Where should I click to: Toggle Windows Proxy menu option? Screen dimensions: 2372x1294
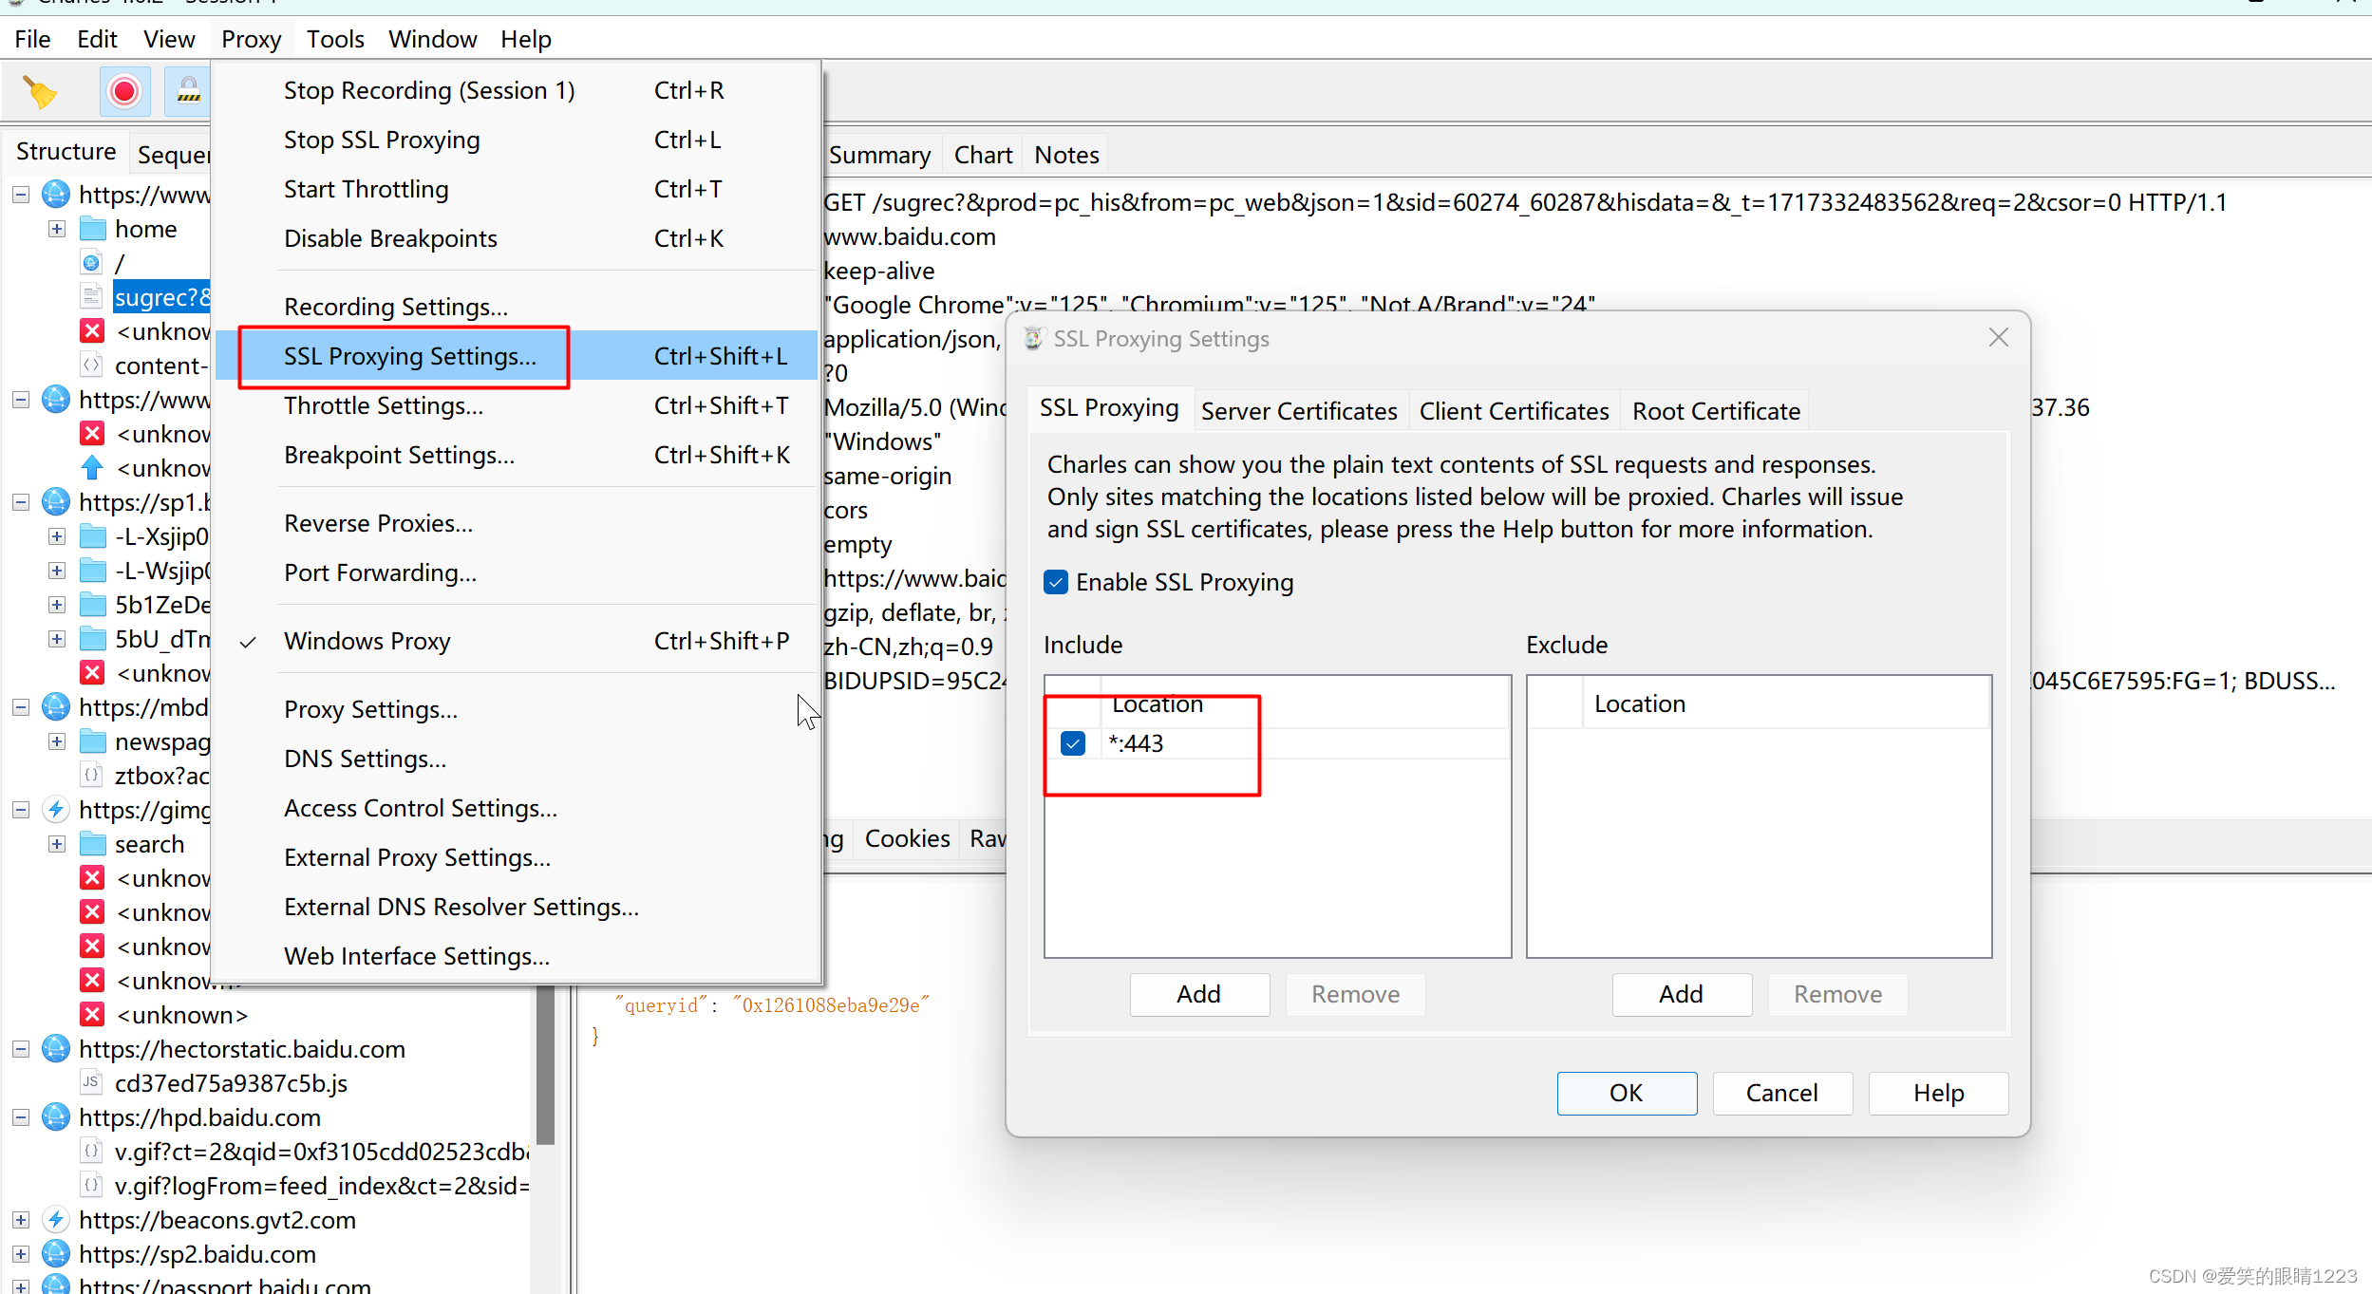pyautogui.click(x=367, y=641)
